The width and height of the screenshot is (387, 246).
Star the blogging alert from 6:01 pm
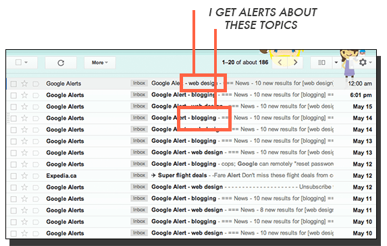pos(24,95)
